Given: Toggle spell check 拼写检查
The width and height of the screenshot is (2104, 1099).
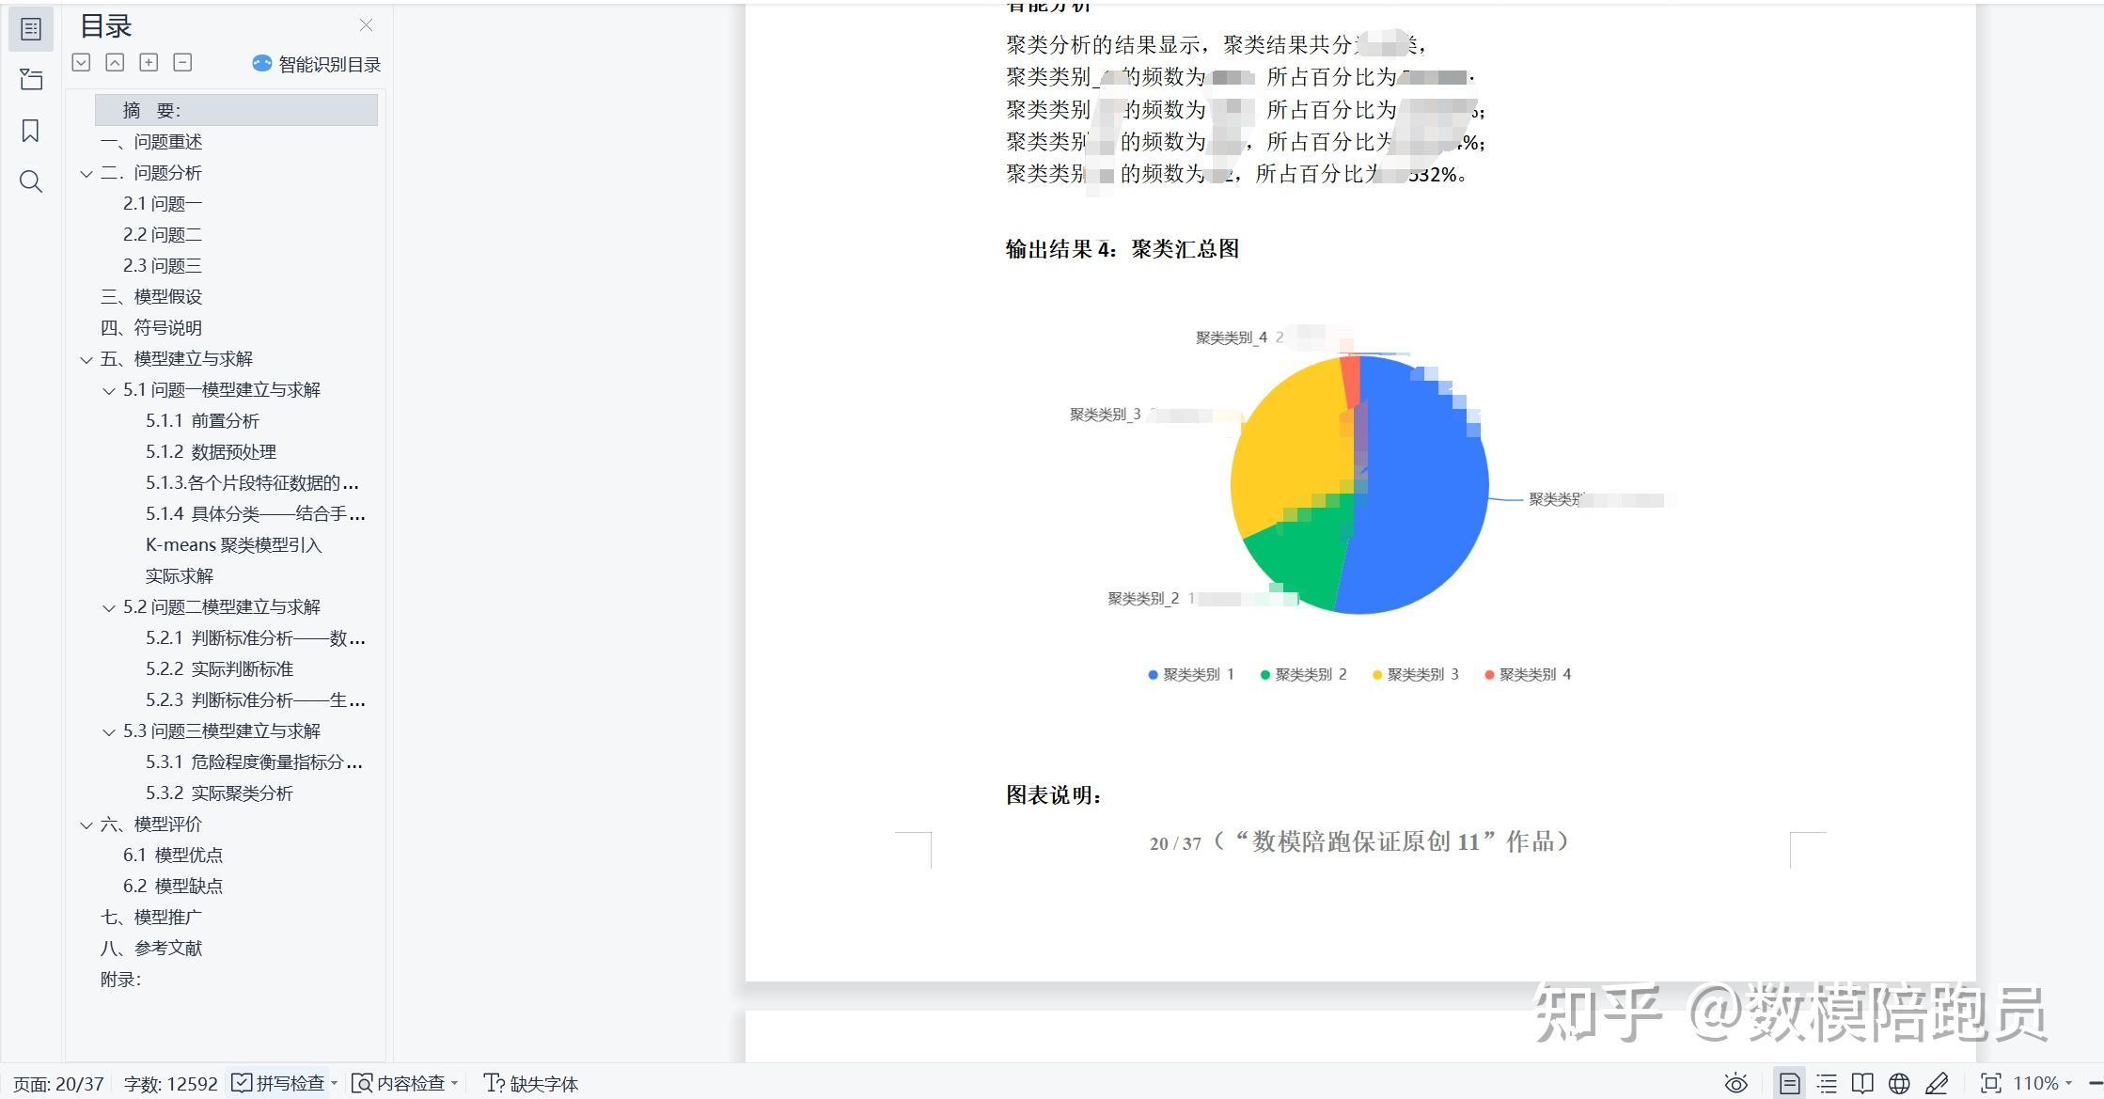Looking at the screenshot, I should [x=279, y=1084].
